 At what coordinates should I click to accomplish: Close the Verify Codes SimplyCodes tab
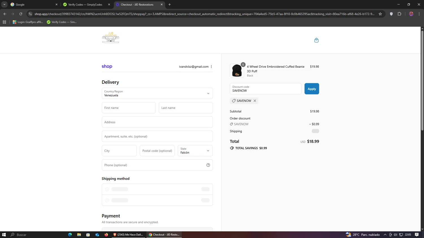pyautogui.click(x=109, y=5)
